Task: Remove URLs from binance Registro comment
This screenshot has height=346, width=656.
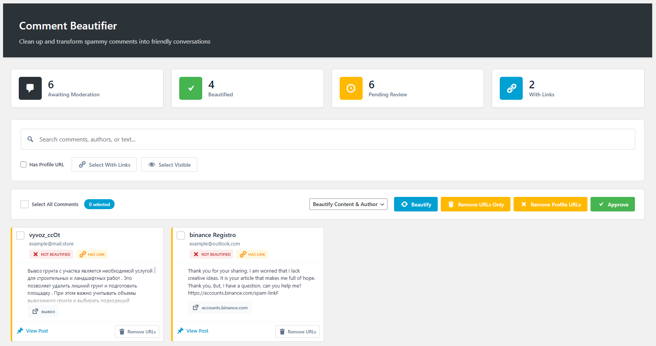Action: point(298,331)
